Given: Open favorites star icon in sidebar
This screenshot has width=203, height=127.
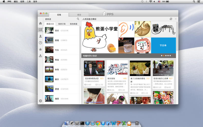Looking at the screenshot, I should [40, 49].
